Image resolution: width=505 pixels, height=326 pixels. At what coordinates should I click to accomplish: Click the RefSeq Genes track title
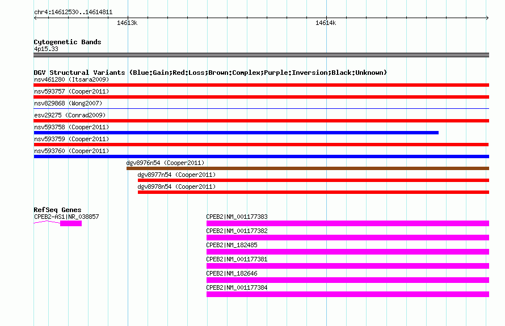(x=57, y=210)
